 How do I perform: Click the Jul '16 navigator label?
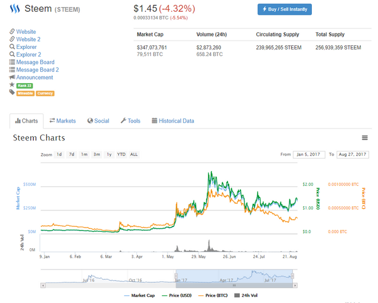89,281
